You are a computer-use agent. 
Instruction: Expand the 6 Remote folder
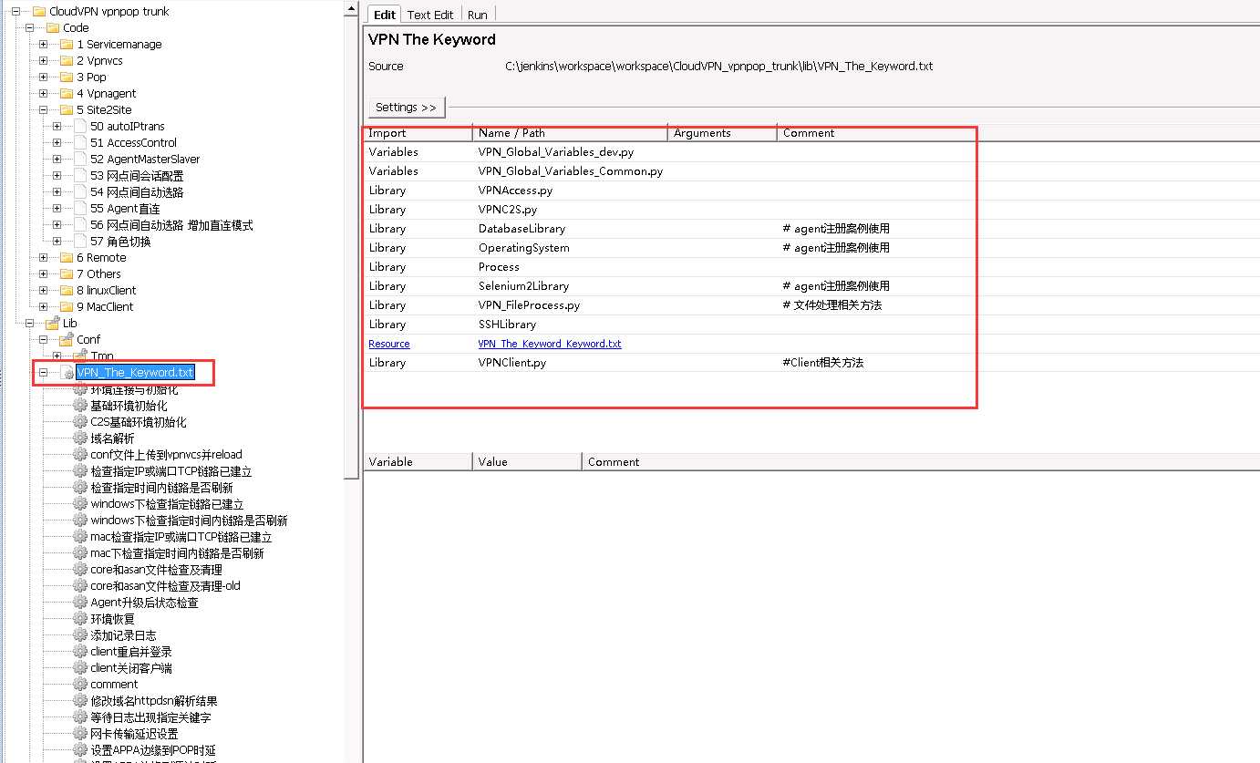(x=43, y=258)
